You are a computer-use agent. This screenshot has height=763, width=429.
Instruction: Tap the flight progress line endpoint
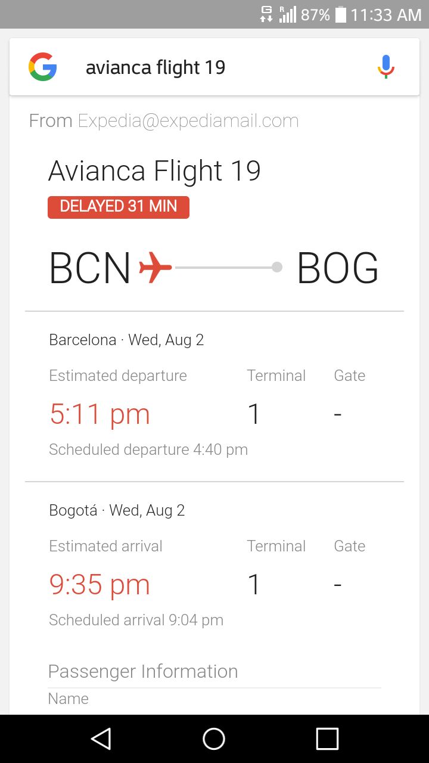pyautogui.click(x=277, y=267)
